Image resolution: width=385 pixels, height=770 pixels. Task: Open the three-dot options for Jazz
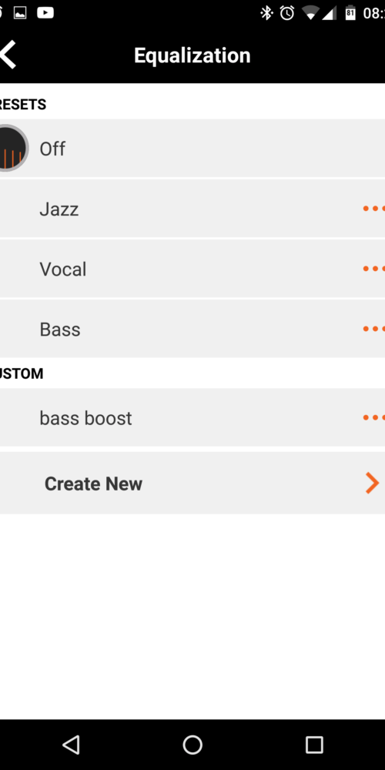pyautogui.click(x=374, y=209)
